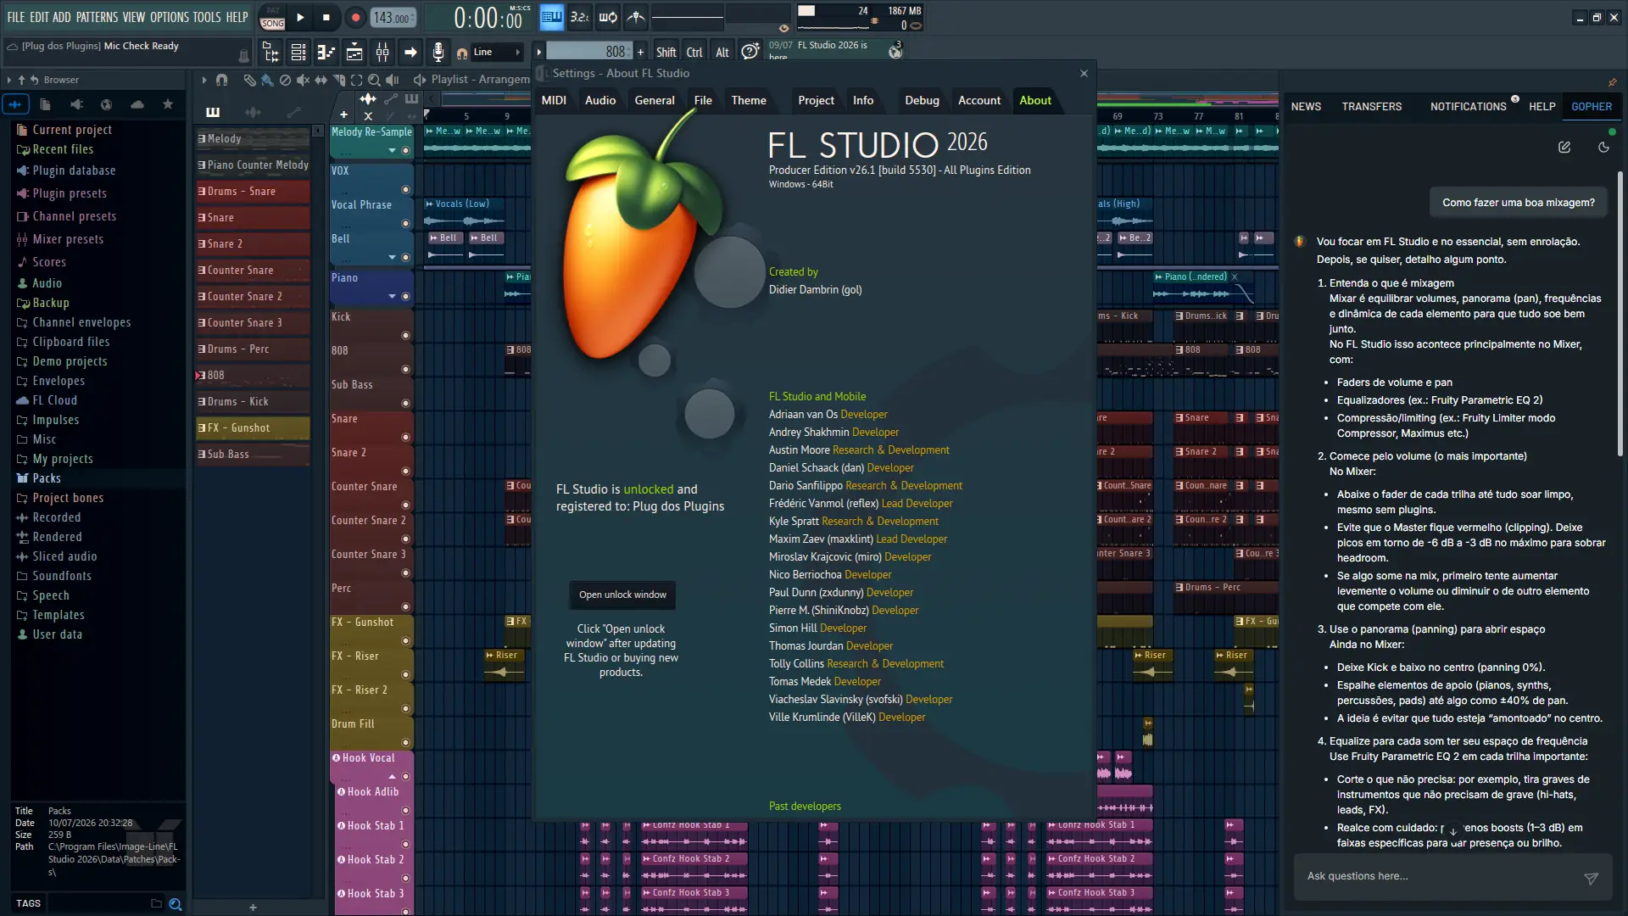Screen dimensions: 1628x916
Task: Expand the Bell track with its down arrow
Action: tap(392, 257)
